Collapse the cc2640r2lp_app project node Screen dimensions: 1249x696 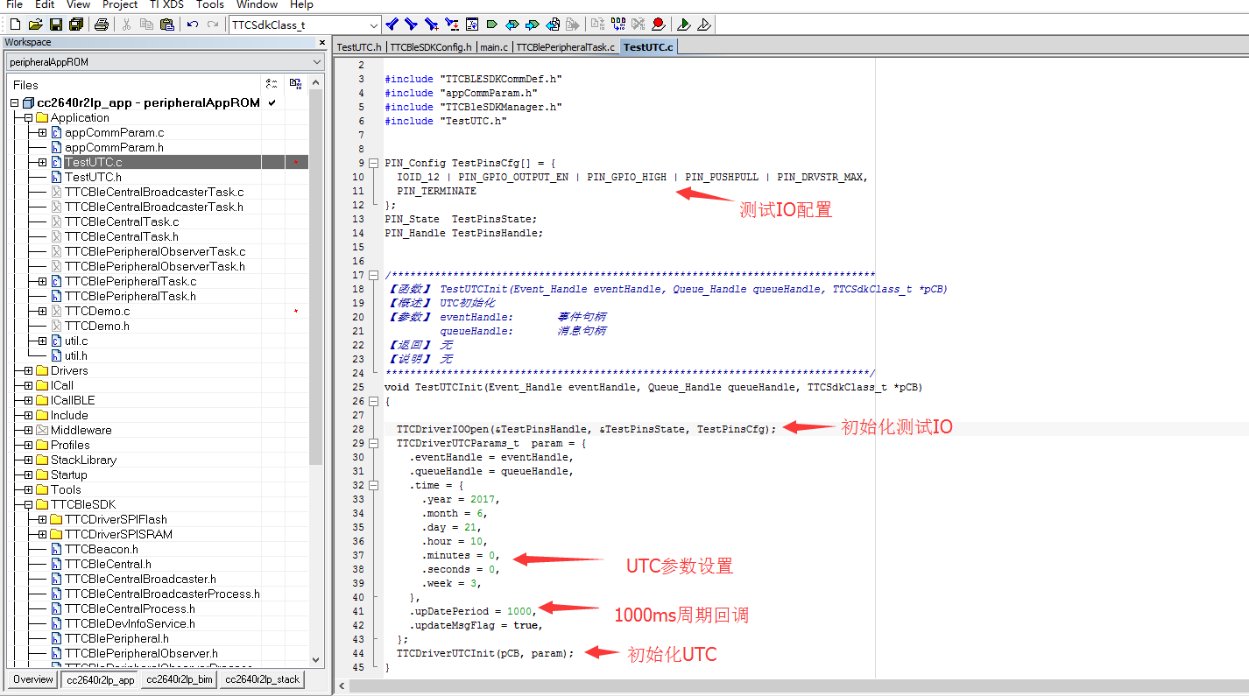click(14, 103)
